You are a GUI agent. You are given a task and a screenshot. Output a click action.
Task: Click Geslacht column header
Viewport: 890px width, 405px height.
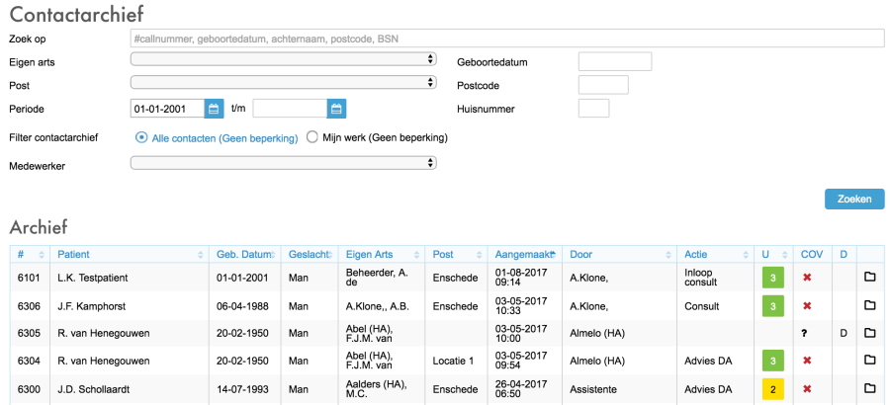pos(309,255)
